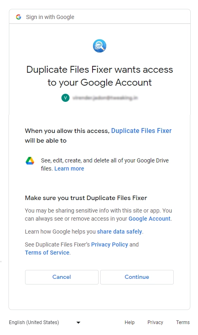Click the Cancel button

point(62,277)
